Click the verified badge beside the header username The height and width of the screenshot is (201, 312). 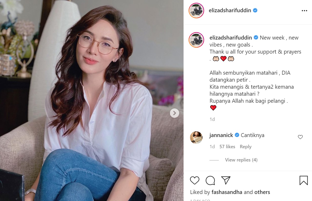pyautogui.click(x=255, y=10)
